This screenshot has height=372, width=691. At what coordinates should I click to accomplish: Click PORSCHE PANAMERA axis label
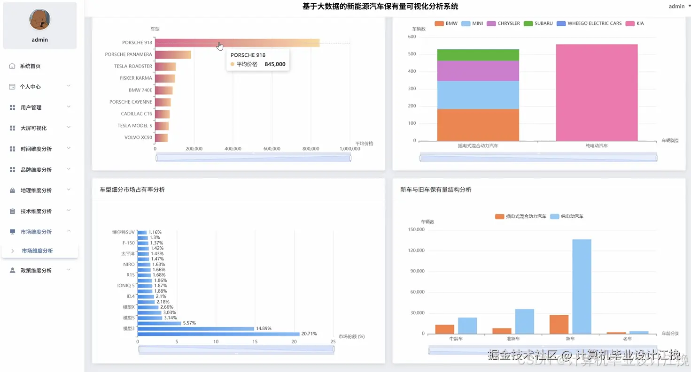(129, 54)
